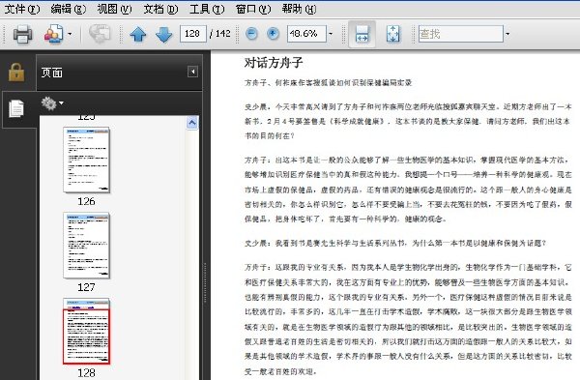Open the 文档(D) menu
580x380 pixels.
(160, 9)
